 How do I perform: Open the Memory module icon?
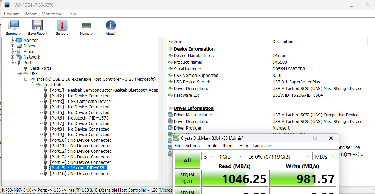click(x=86, y=25)
